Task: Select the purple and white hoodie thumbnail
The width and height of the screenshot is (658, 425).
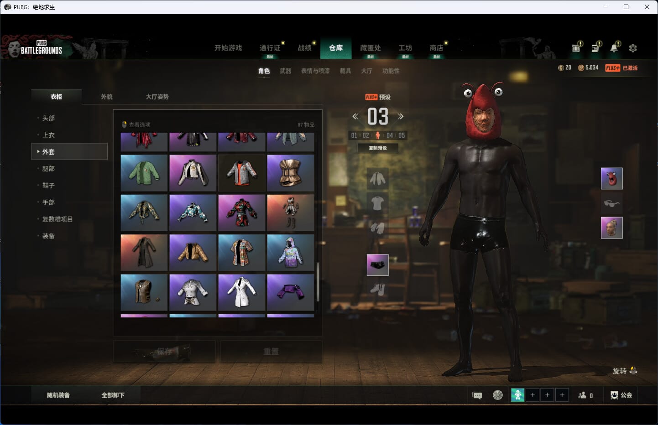Action: 290,252
